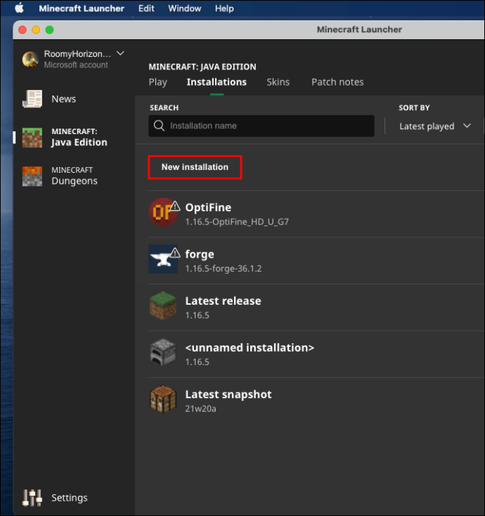This screenshot has height=516, width=485.
Task: Click the warning triangle on OptiFine
Action: tap(175, 206)
